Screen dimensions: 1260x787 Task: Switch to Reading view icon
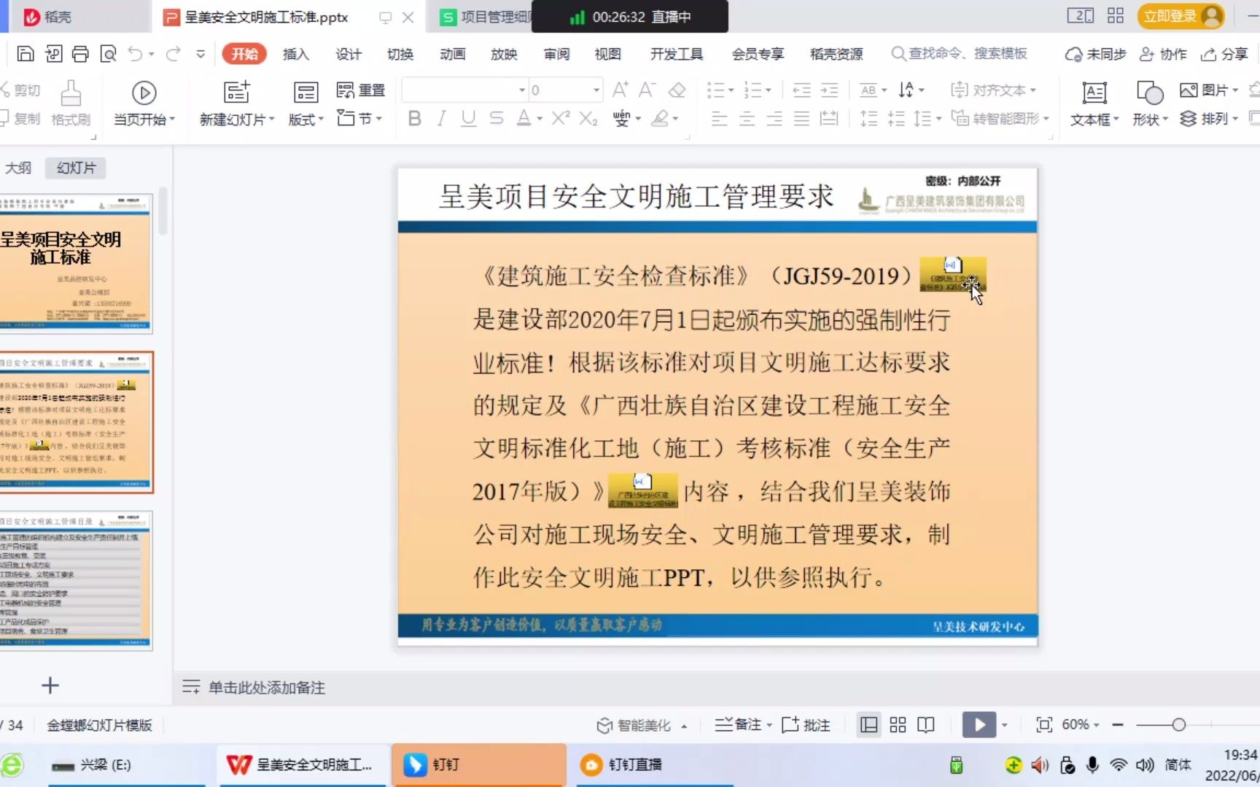click(926, 725)
